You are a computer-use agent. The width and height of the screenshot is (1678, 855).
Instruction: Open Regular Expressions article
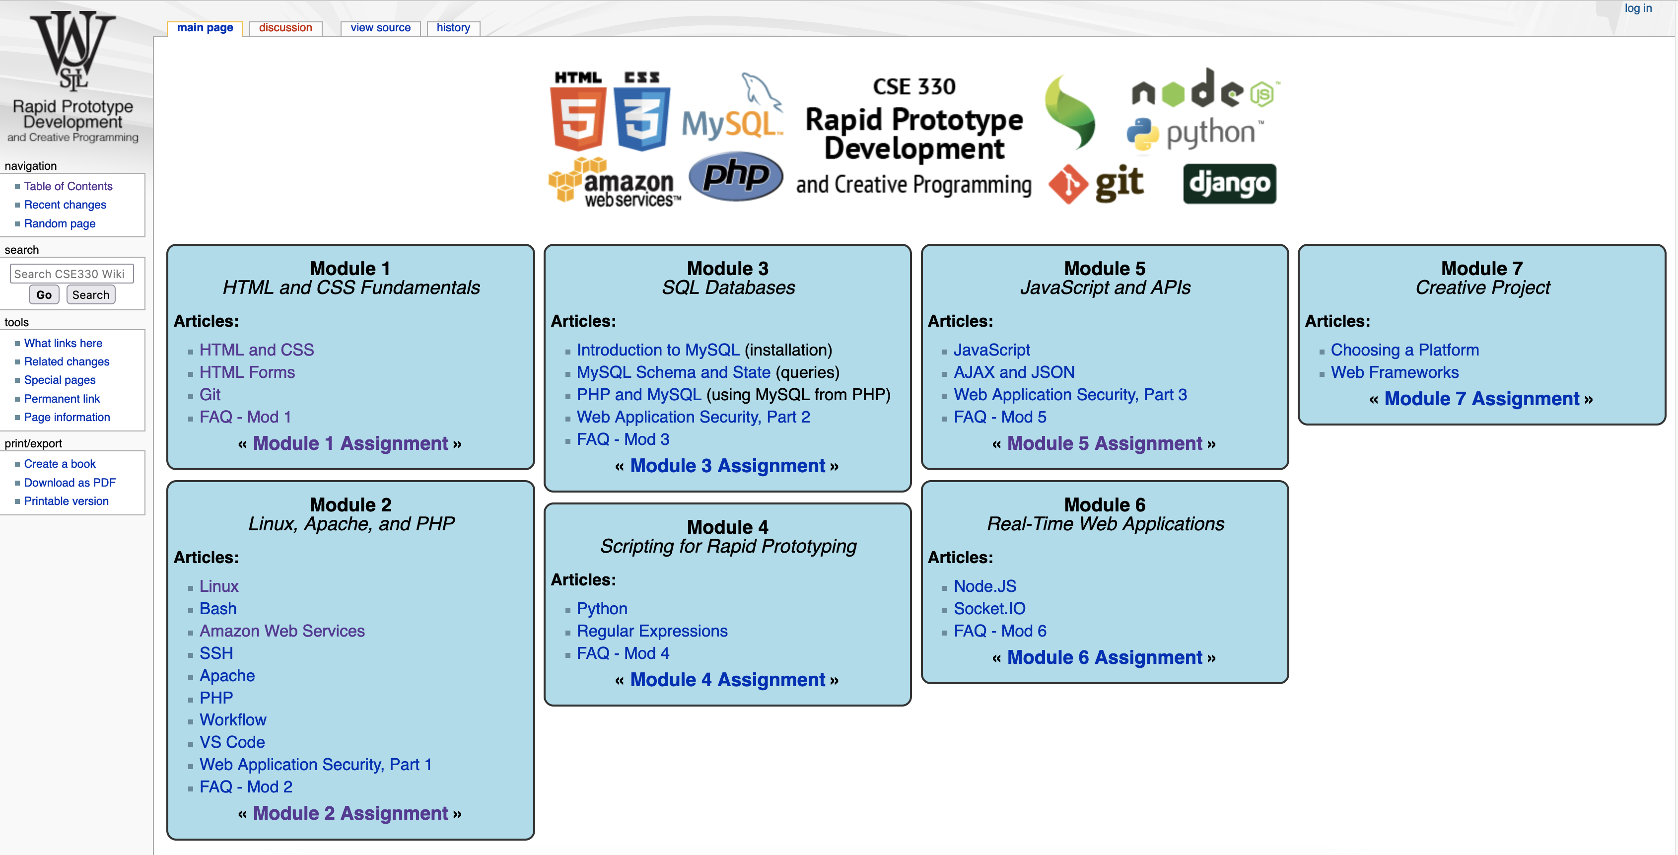tap(652, 631)
